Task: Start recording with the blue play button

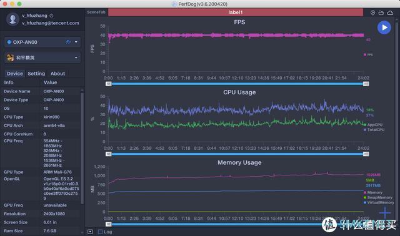Action: [x=384, y=27]
